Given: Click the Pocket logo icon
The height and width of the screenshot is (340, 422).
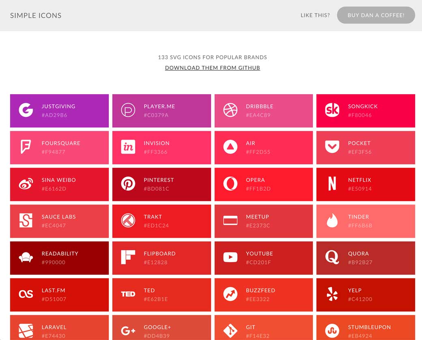Looking at the screenshot, I should (x=332, y=147).
